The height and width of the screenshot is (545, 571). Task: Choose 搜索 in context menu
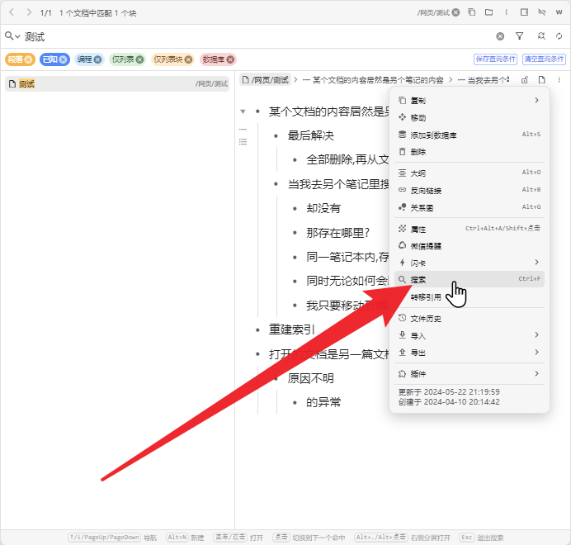click(469, 279)
